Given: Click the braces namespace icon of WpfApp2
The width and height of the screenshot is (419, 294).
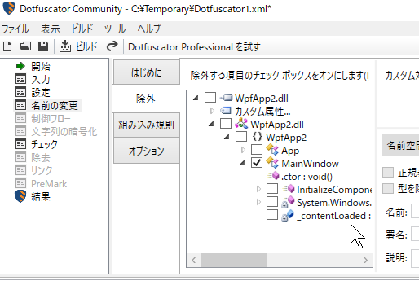Looking at the screenshot, I should click(x=257, y=137).
